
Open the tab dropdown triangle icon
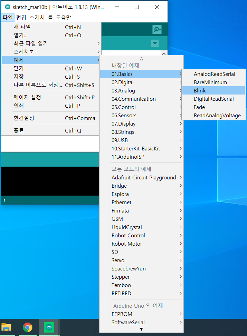155,43
